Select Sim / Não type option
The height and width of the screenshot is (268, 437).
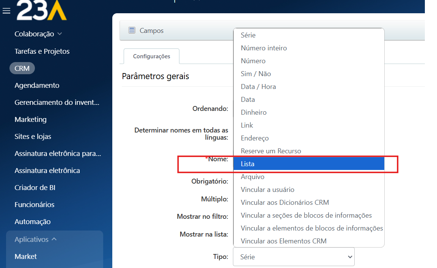pos(256,74)
